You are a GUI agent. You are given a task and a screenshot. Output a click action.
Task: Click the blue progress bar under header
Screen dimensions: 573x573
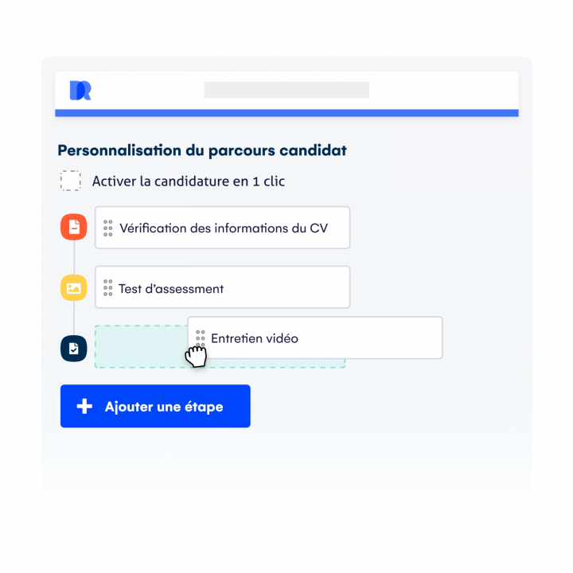pyautogui.click(x=286, y=113)
